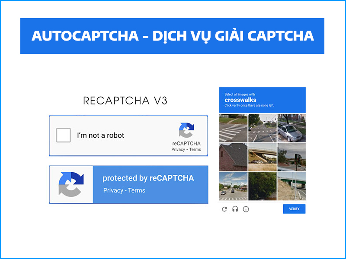Click the "protected by reCAPTCHA" text
Image resolution: width=346 pixels, height=259 pixels.
[148, 178]
